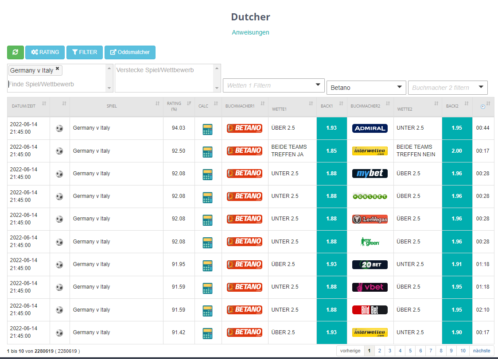Screen dimensions: 498x359
Task: Click the scroll-up arrow of the Verstecke Spiel list
Action: 217,68
